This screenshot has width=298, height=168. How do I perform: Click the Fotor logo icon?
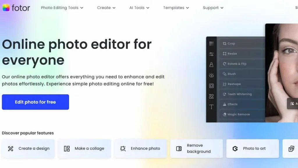(x=6, y=8)
